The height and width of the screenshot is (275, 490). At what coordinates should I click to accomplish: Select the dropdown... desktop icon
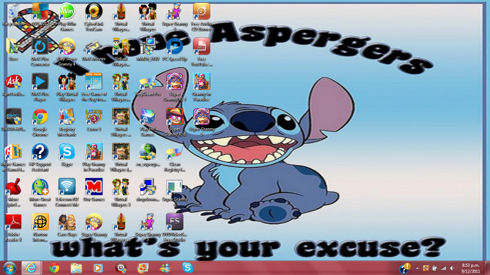(148, 190)
